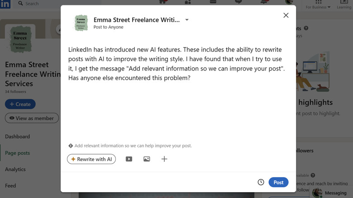Close the post composer dialog
The height and width of the screenshot is (198, 353).
[x=286, y=15]
